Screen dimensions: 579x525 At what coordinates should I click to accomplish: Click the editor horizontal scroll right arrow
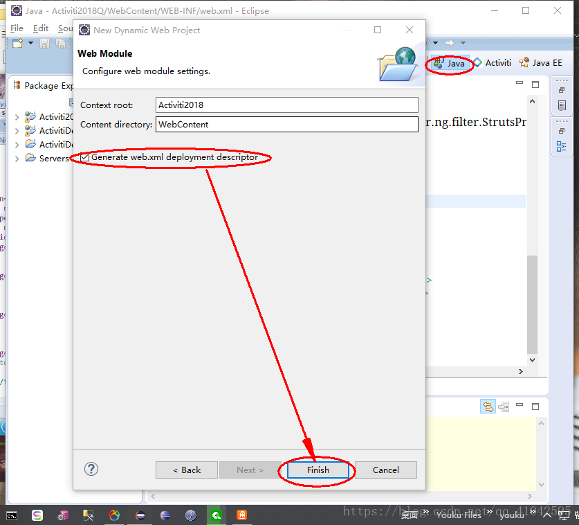521,371
